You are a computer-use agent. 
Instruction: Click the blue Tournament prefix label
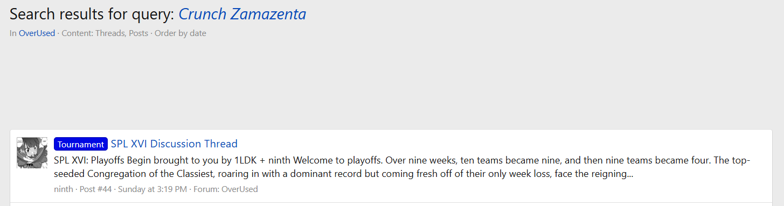(81, 144)
